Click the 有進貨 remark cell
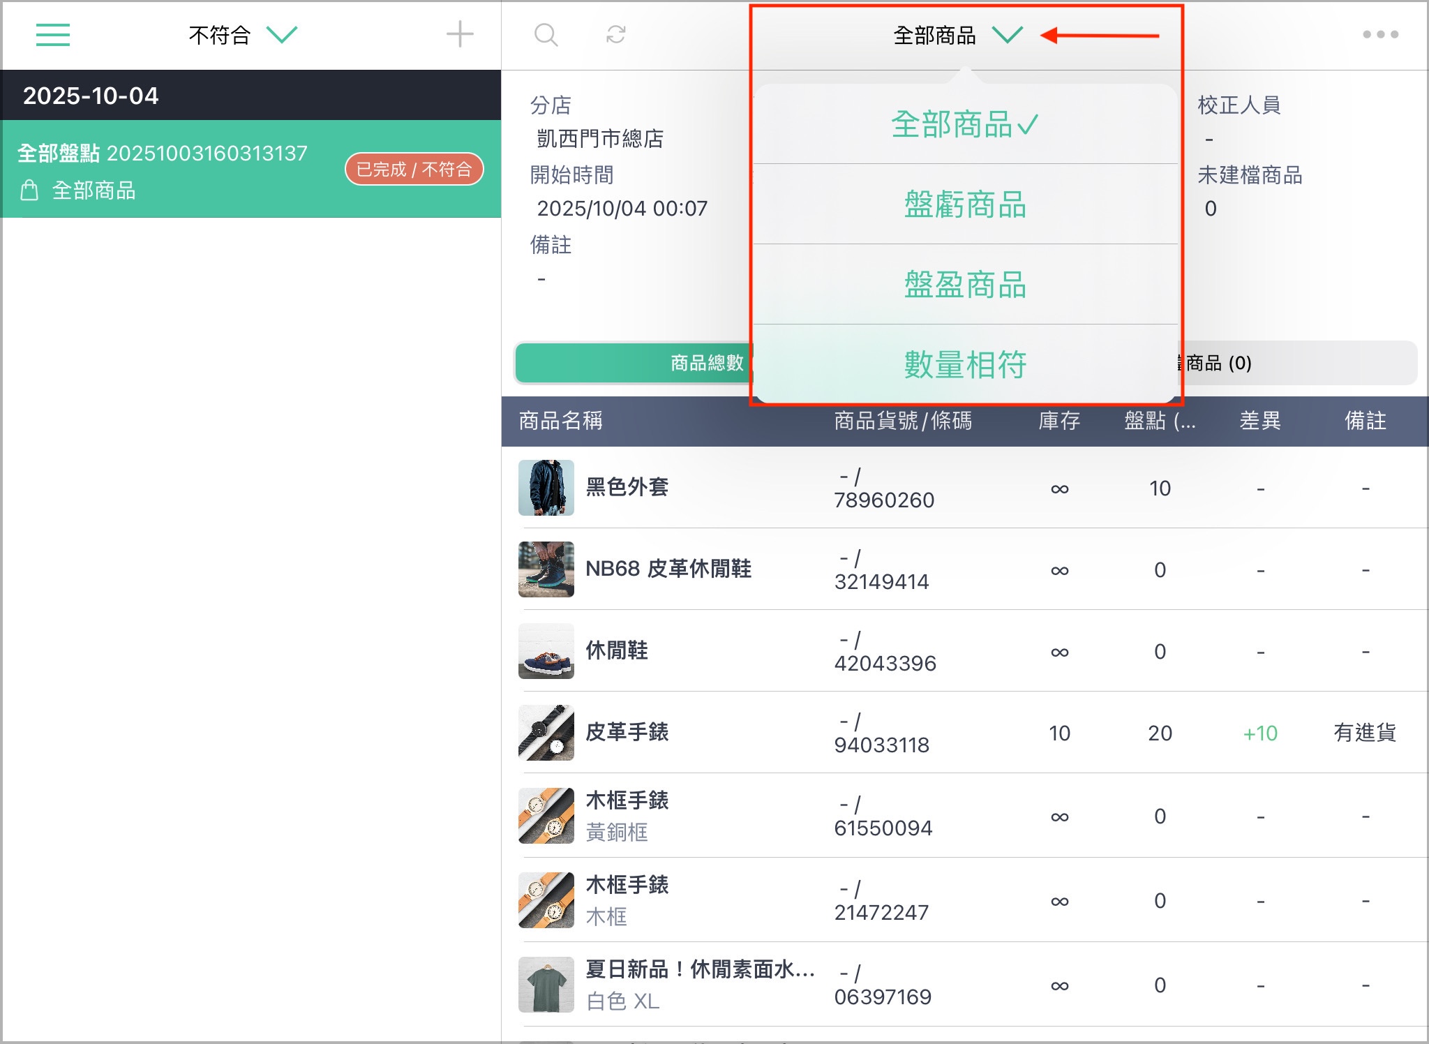Image resolution: width=1429 pixels, height=1044 pixels. [1365, 733]
